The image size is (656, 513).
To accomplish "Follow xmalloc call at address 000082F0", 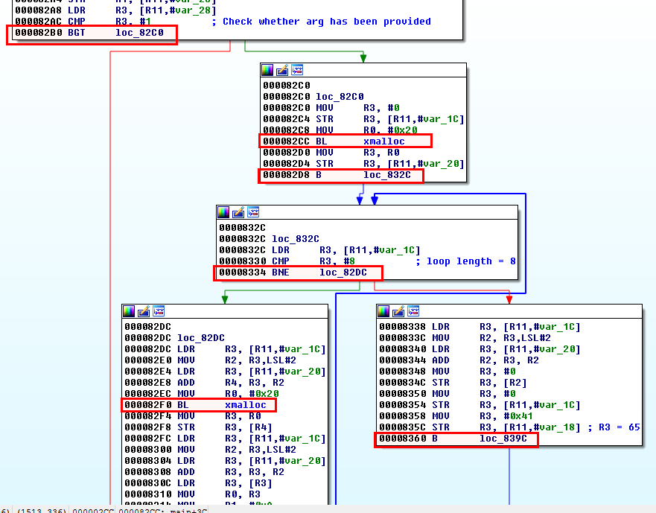I will 245,405.
